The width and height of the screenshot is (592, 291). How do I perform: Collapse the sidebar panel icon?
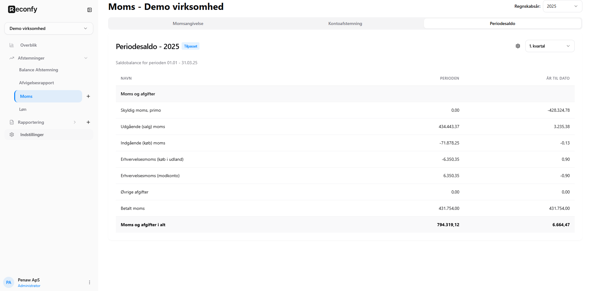click(90, 10)
